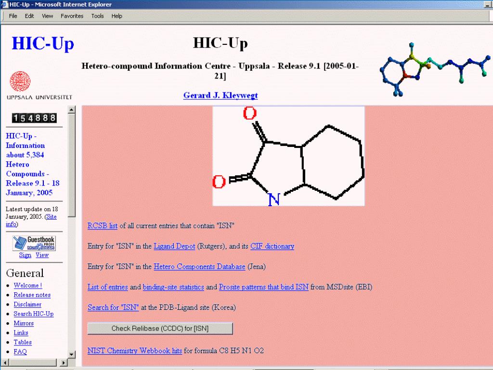The width and height of the screenshot is (493, 370).
Task: Click the General sidebar heading
Action: point(25,273)
